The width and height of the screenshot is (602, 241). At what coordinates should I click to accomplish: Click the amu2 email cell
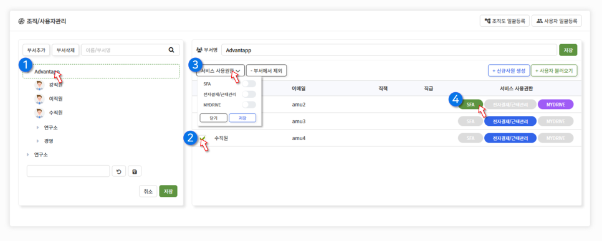tap(299, 105)
